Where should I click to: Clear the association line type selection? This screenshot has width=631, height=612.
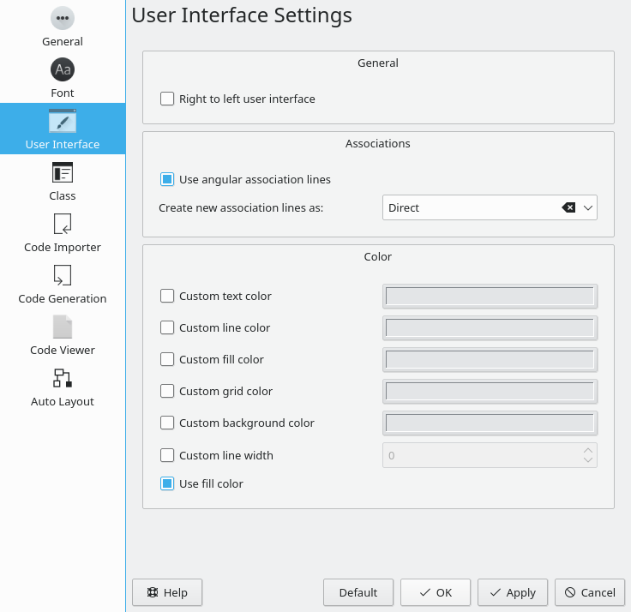click(568, 207)
